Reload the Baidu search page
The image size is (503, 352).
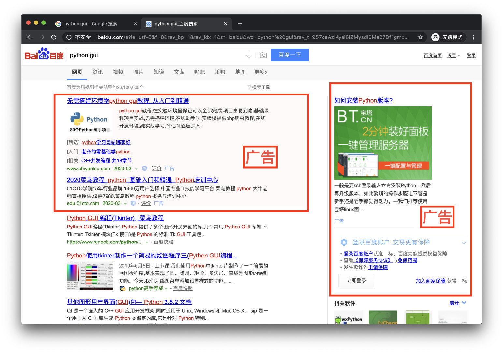tap(54, 37)
